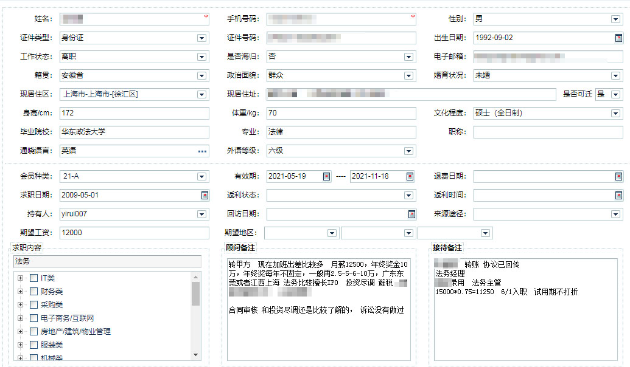630x367 pixels.
Task: Click the 证件号码 input field
Action: point(341,38)
